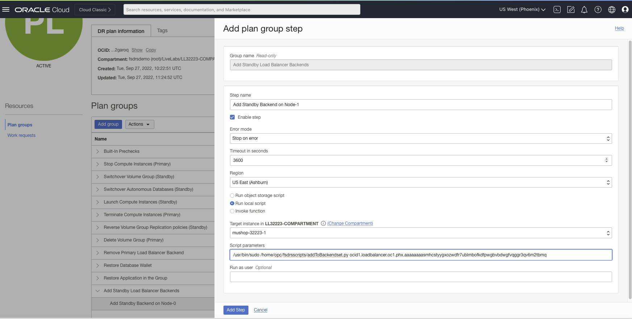Viewport: 632px width, 319px height.
Task: Switch to the Tags tab
Action: coord(162,31)
